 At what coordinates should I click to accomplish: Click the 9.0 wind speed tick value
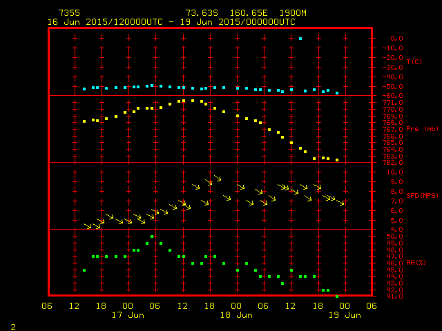[x=396, y=182]
